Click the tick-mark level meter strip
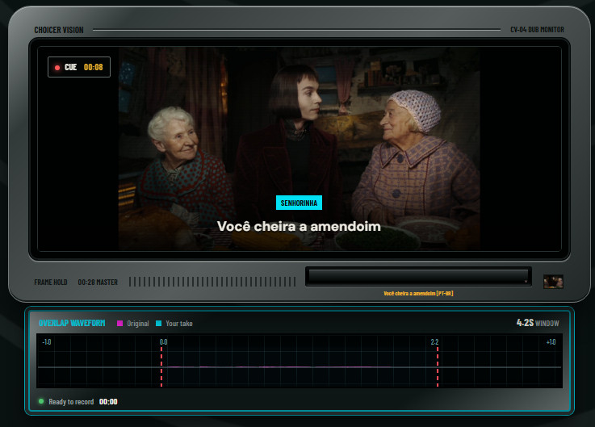This screenshot has height=427, width=595. (212, 282)
